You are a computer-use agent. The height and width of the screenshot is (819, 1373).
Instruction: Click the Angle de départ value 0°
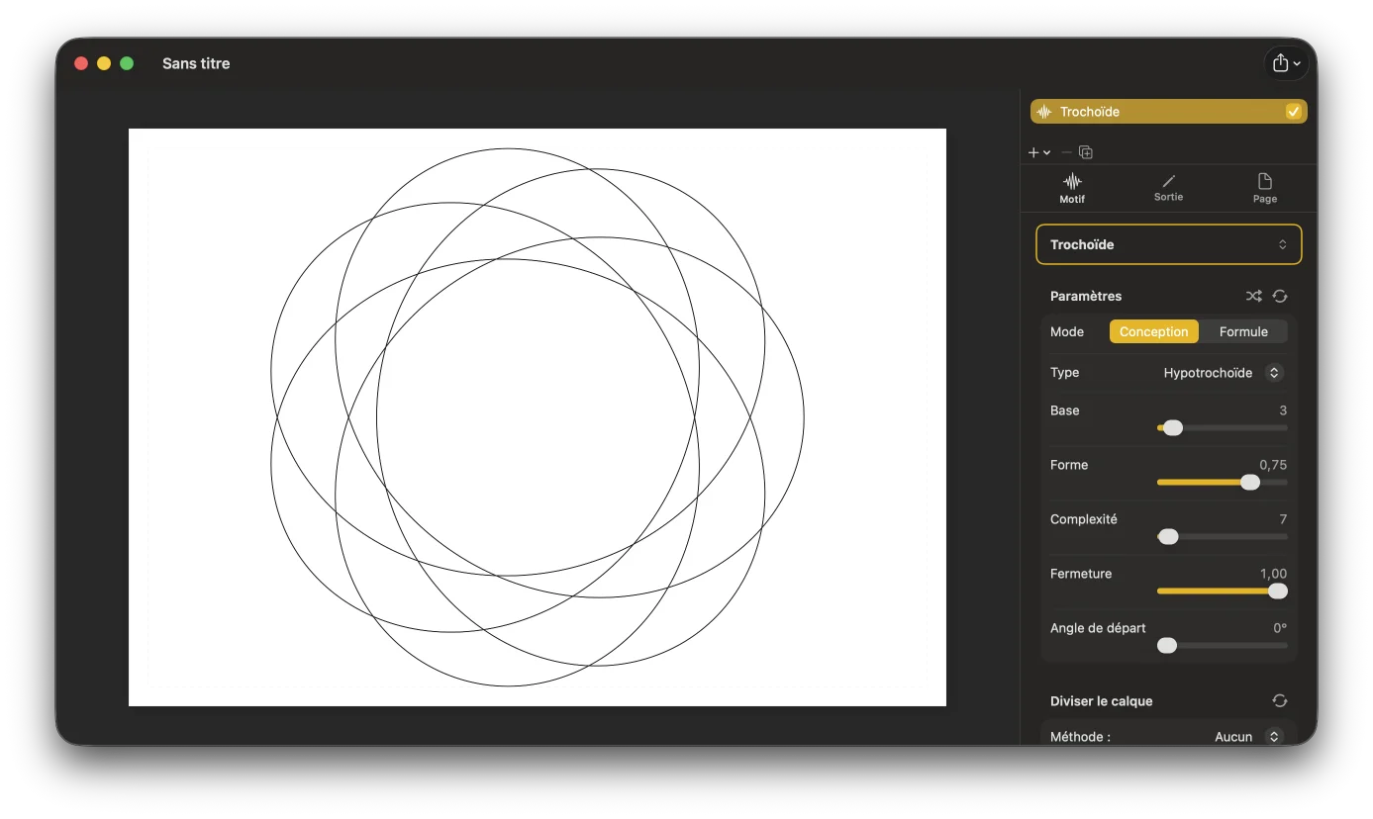click(1280, 628)
